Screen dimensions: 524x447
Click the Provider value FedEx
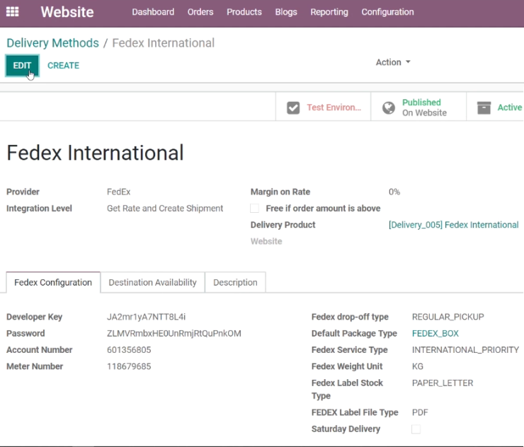[119, 192]
